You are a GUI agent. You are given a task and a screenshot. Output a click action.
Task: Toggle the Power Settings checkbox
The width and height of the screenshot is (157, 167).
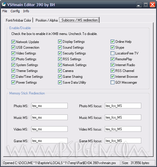13,82
